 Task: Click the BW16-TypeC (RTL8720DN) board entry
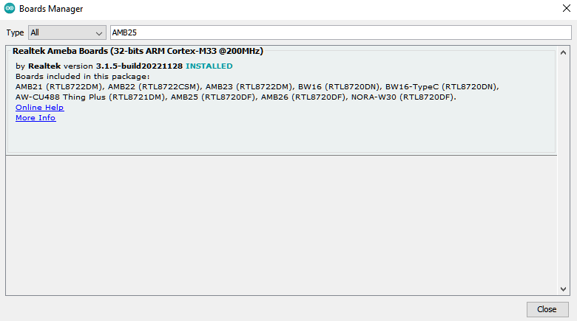coord(442,87)
